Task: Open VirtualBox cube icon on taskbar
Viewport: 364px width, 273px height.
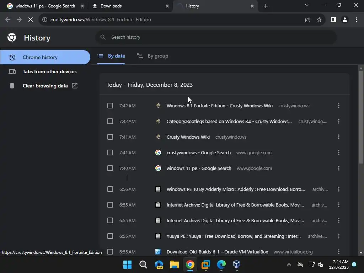Action: pos(236,264)
